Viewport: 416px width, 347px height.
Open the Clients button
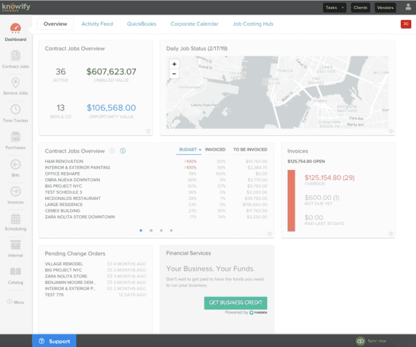click(x=360, y=8)
